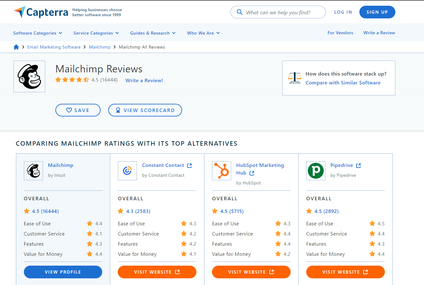Image resolution: width=424 pixels, height=285 pixels.
Task: Click the 'Mailchimp All Reviews' breadcrumb text
Action: (142, 47)
